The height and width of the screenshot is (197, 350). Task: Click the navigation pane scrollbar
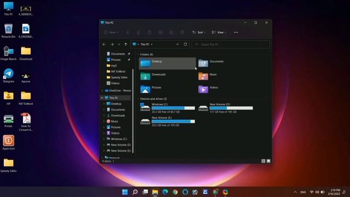click(x=133, y=111)
